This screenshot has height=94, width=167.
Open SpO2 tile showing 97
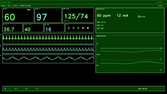point(48,15)
